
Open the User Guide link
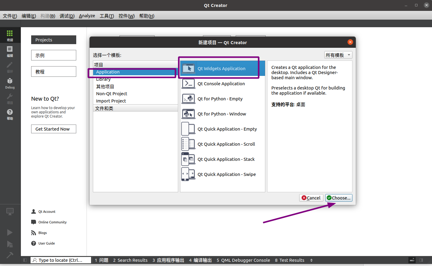pyautogui.click(x=46, y=243)
